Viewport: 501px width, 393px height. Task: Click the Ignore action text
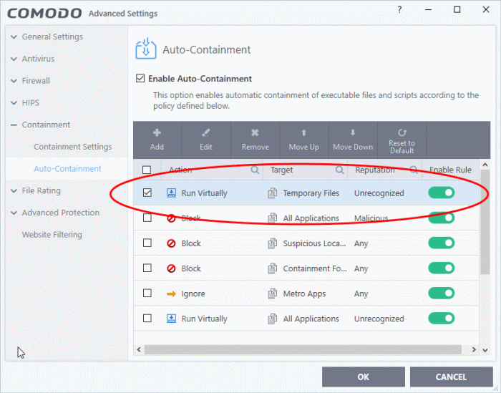[193, 293]
